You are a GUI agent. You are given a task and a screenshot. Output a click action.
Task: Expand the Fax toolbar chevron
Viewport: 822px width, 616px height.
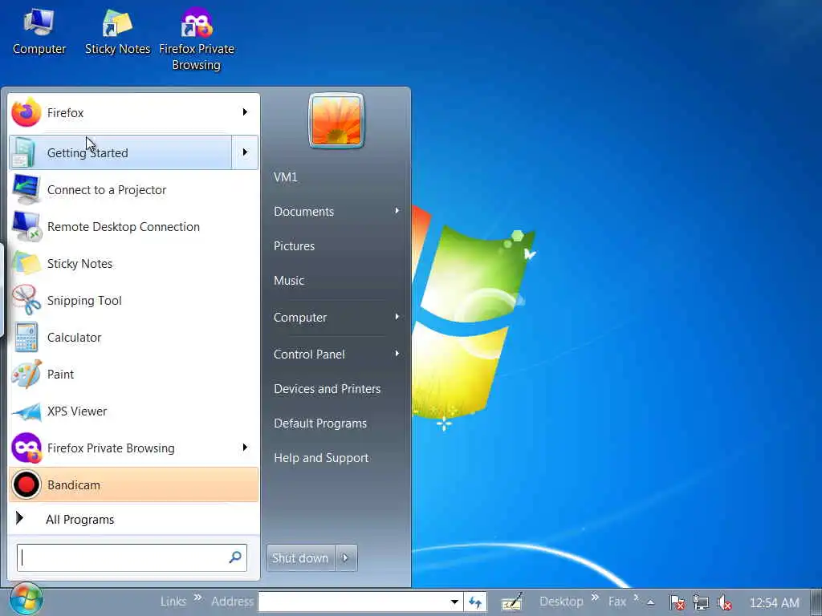point(636,597)
